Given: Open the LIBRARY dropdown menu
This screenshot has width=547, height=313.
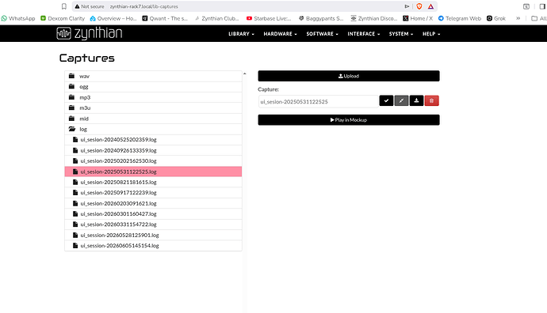Looking at the screenshot, I should (241, 34).
